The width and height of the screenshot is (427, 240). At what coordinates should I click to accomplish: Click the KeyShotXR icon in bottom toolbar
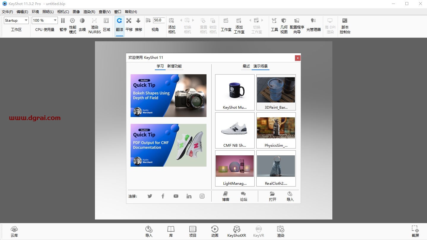(236, 231)
